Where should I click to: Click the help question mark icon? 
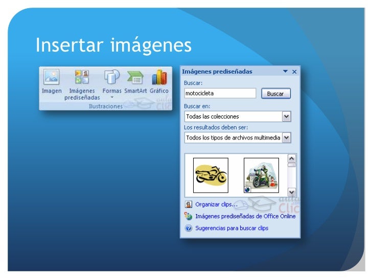coord(189,228)
